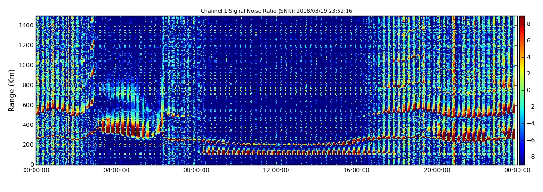The height and width of the screenshot is (192, 543).
Task: Click the 800 range axis tick label
Action: point(28,85)
